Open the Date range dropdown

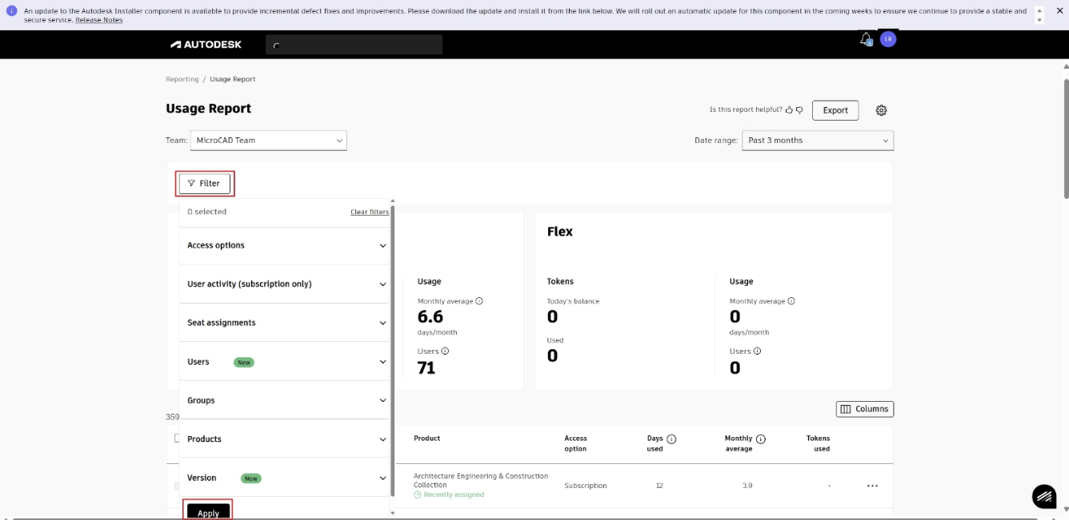817,141
